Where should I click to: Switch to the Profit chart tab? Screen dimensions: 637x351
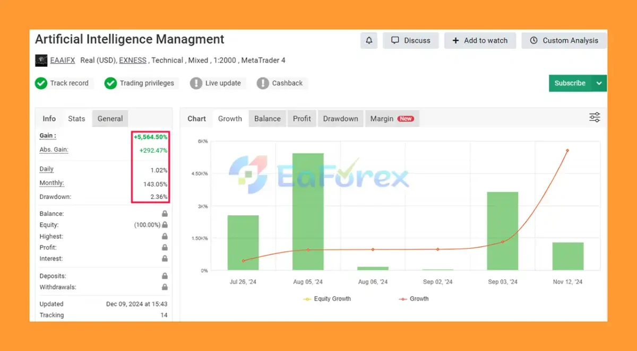coord(302,119)
